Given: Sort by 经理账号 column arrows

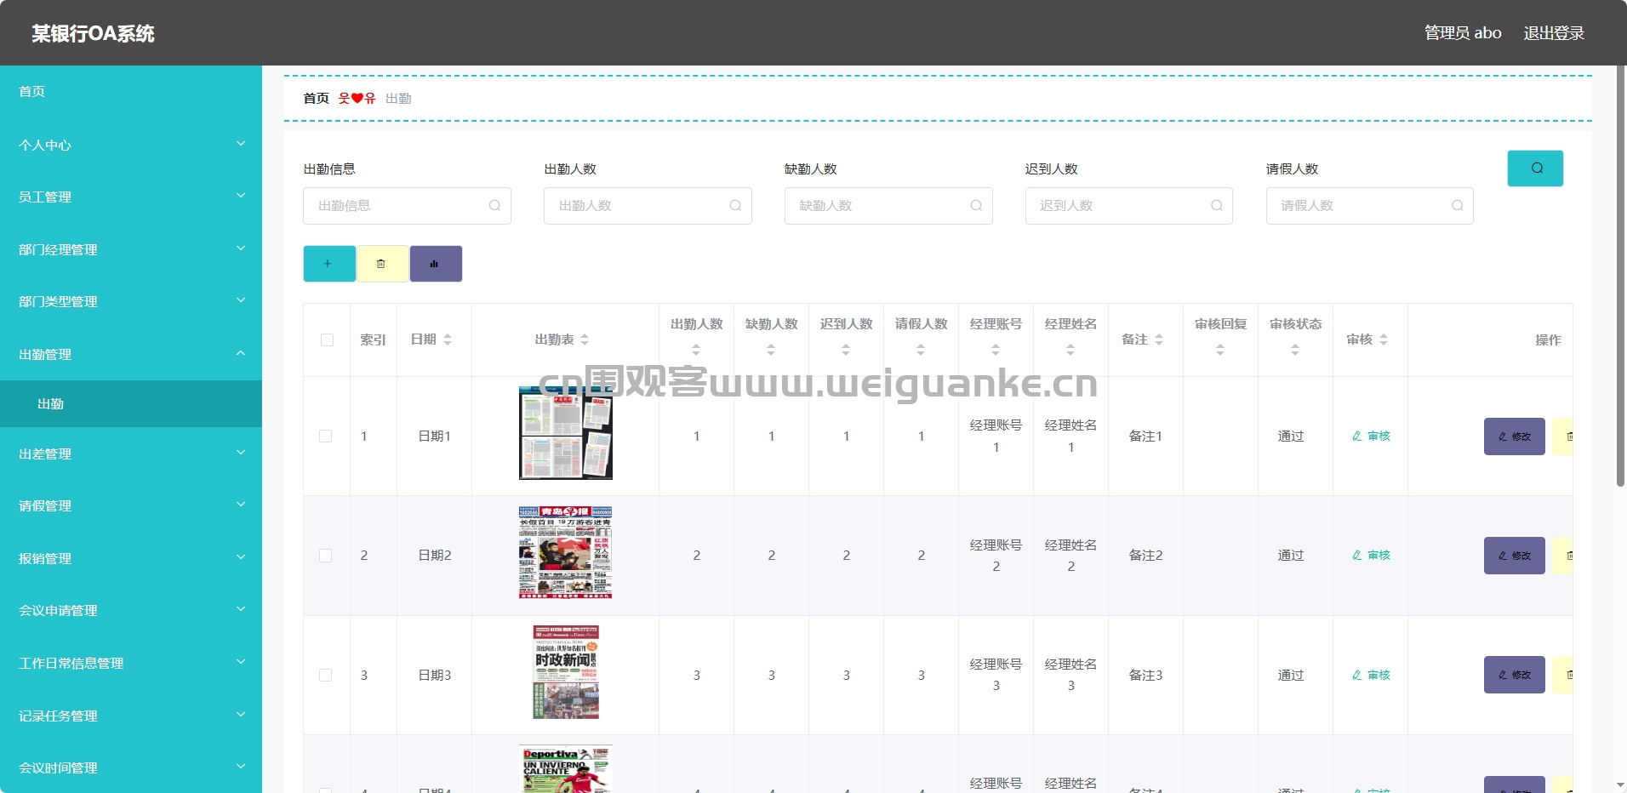Looking at the screenshot, I should [x=996, y=350].
